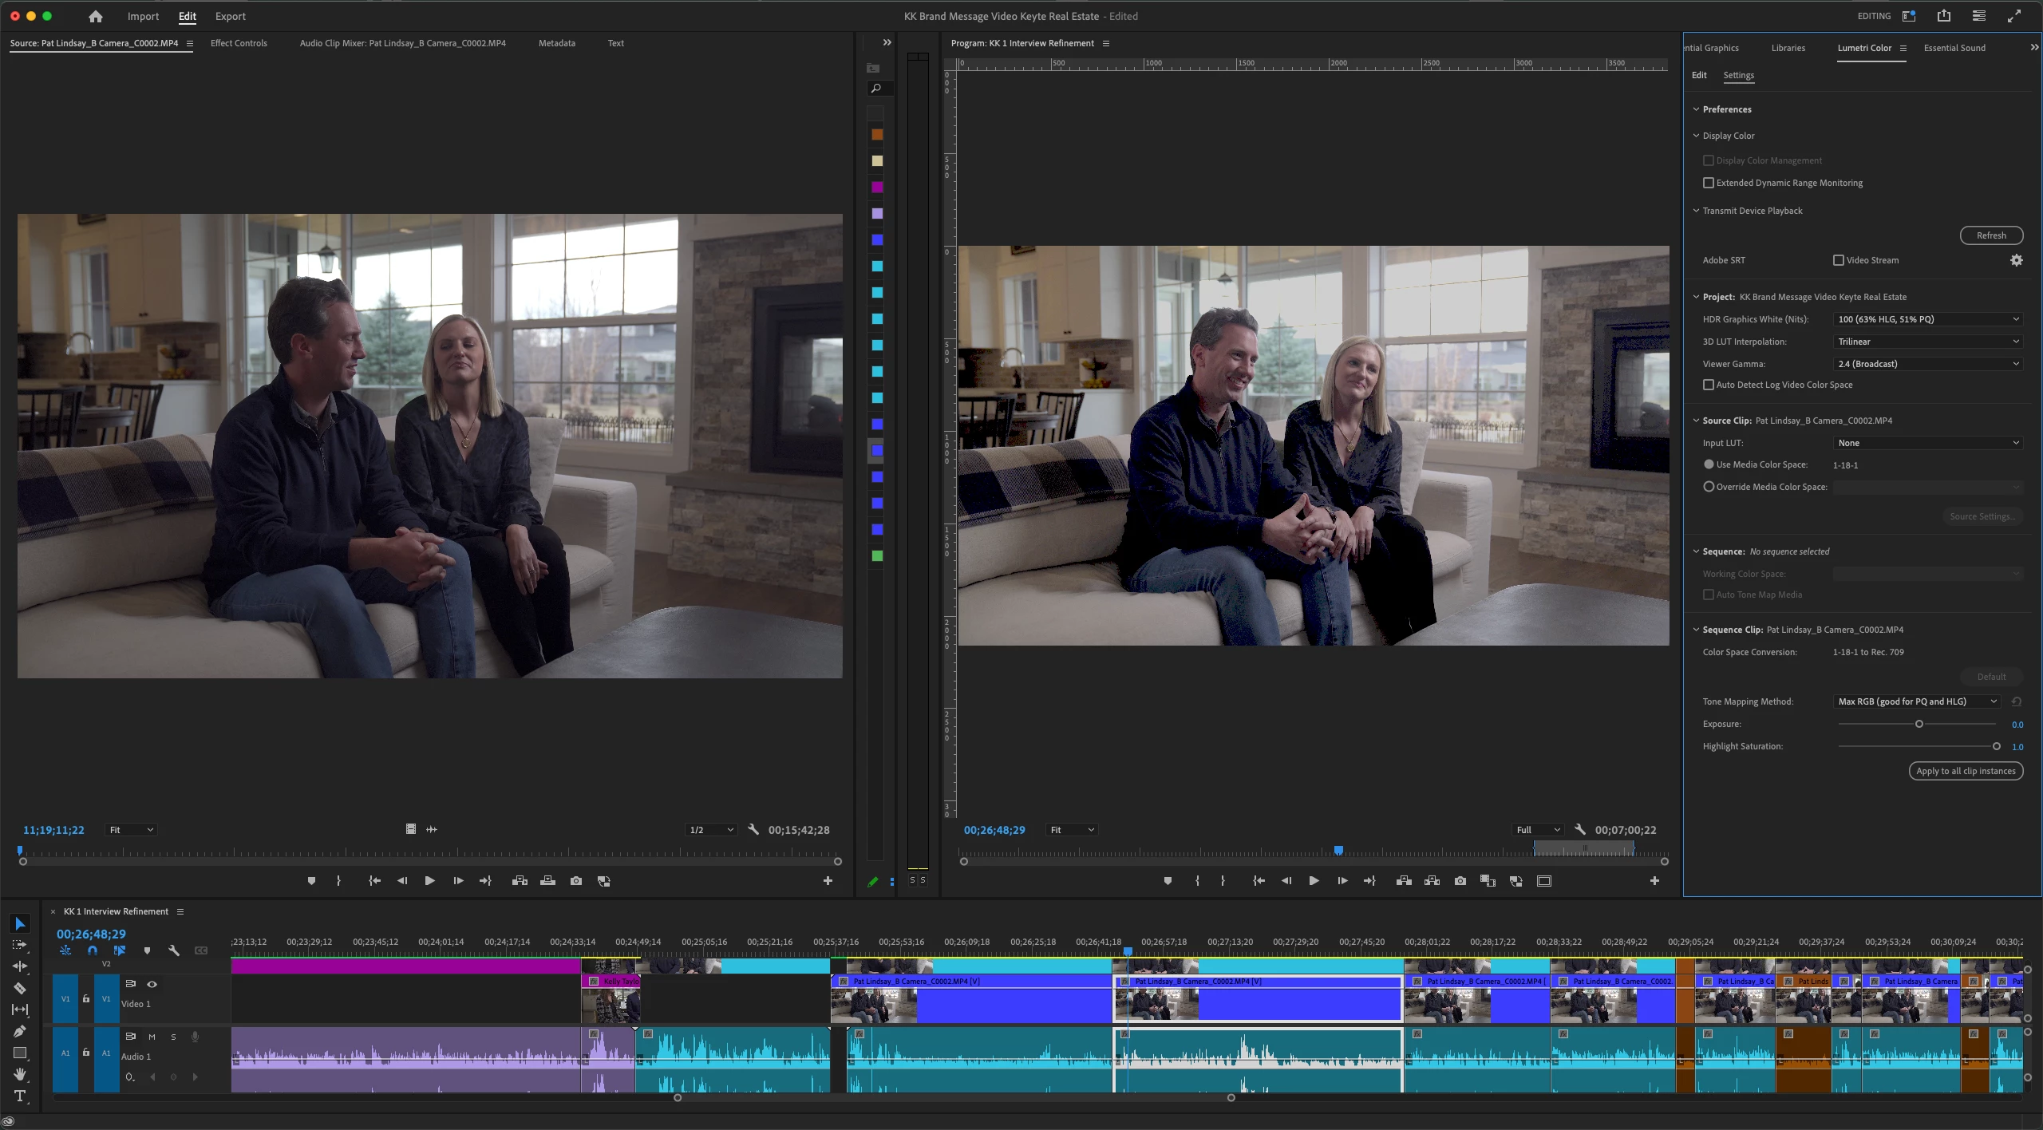
Task: Click the Refresh button
Action: pyautogui.click(x=1990, y=235)
